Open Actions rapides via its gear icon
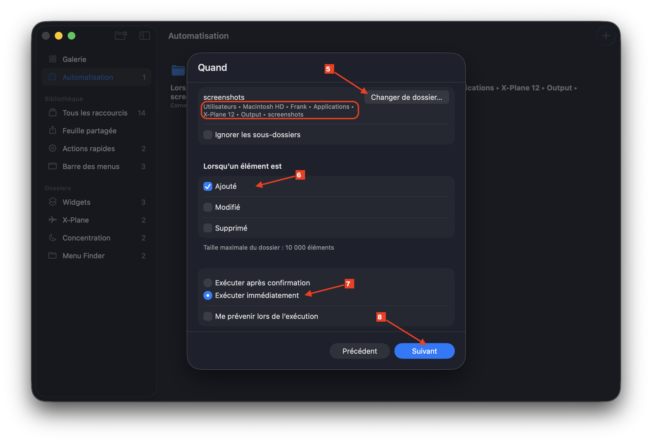 pos(53,148)
